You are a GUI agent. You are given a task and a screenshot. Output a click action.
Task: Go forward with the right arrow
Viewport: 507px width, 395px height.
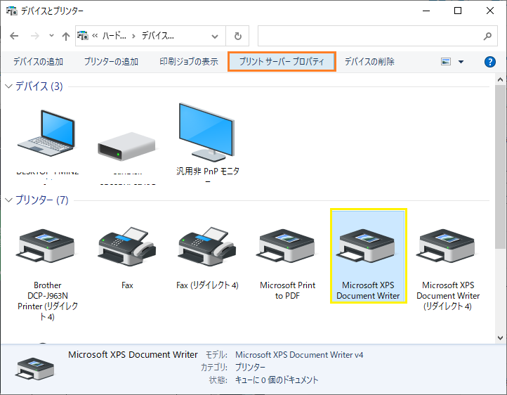tap(34, 36)
